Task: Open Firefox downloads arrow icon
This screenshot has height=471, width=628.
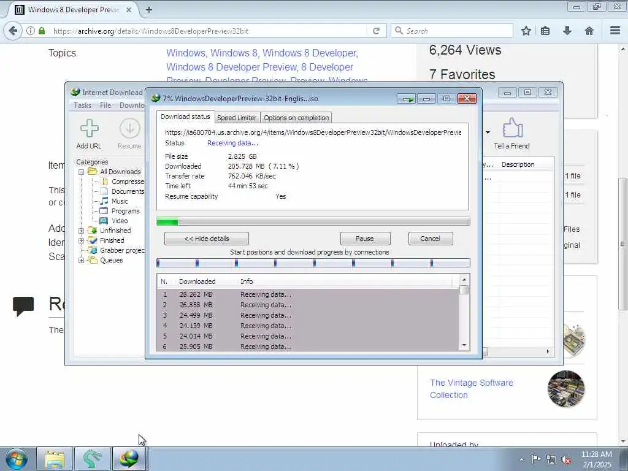Action: (x=567, y=31)
